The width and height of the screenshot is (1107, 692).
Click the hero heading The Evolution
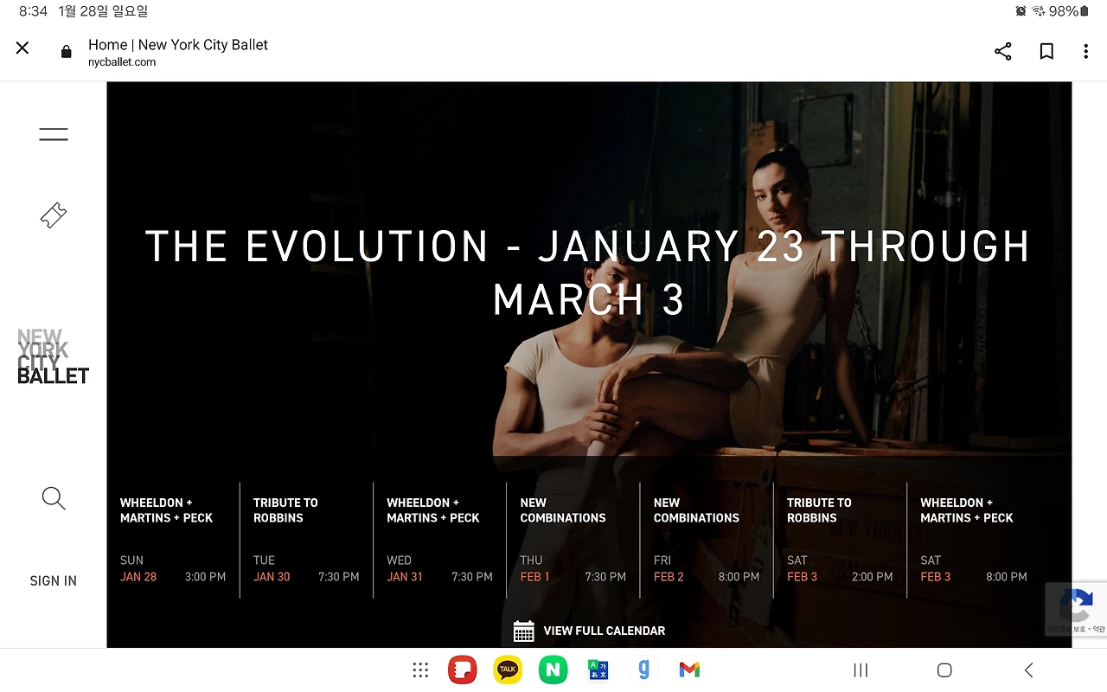coord(588,273)
